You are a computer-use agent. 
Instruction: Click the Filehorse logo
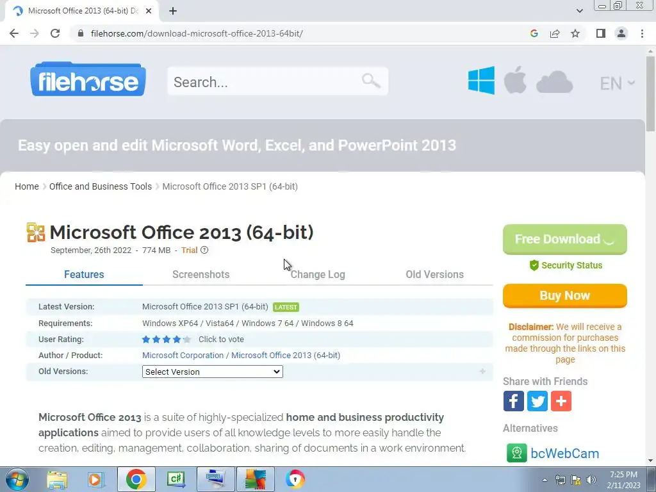pyautogui.click(x=88, y=79)
